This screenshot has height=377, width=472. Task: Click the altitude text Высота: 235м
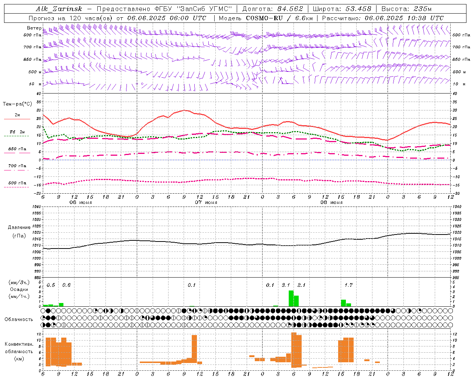(x=406, y=9)
